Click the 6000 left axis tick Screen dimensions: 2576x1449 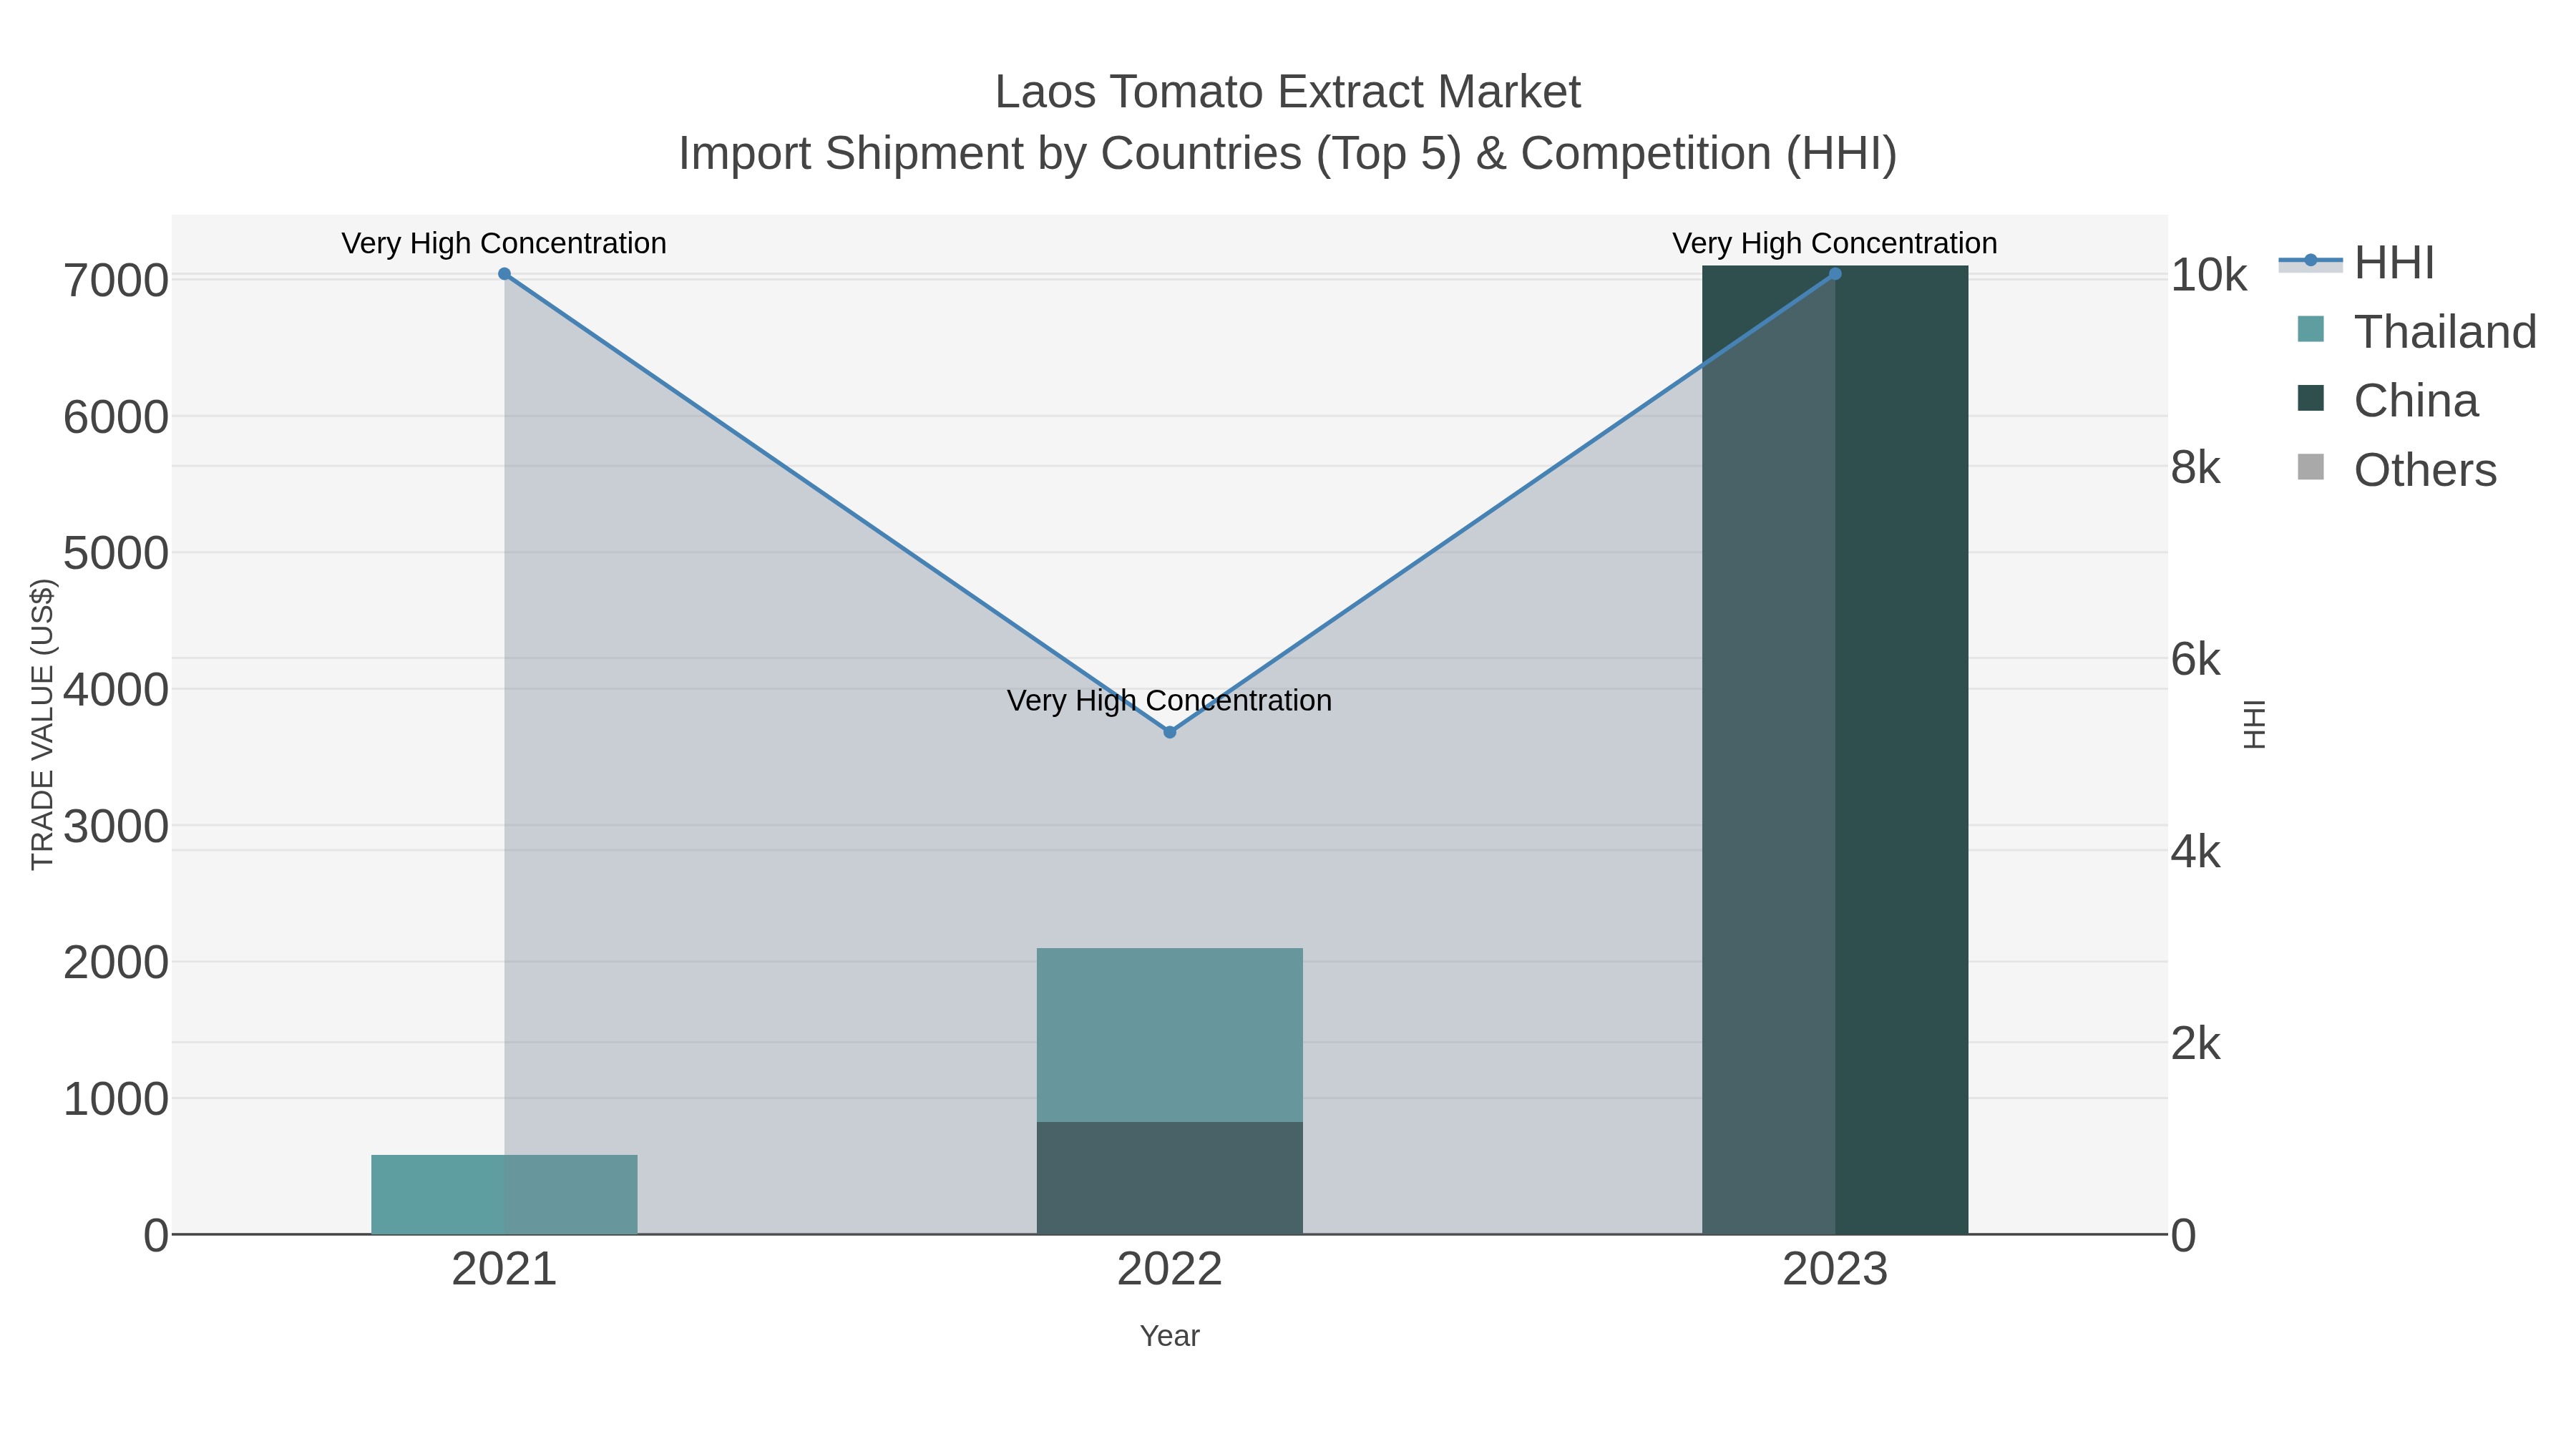tap(116, 417)
